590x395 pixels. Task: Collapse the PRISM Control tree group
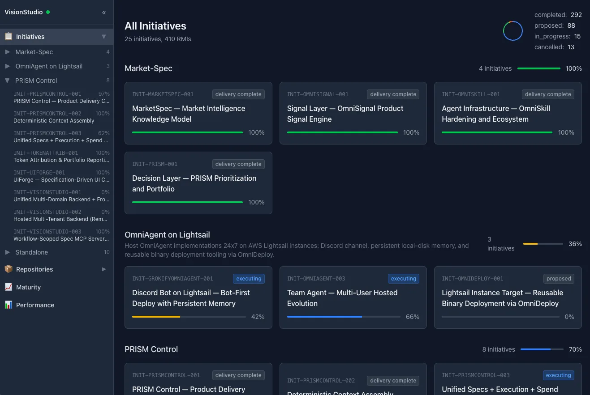click(x=7, y=81)
